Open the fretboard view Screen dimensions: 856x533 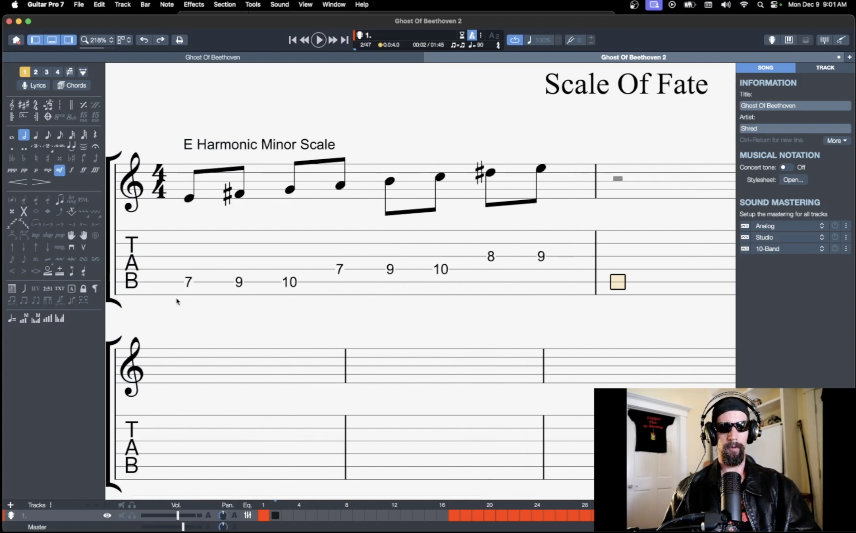pyautogui.click(x=772, y=40)
